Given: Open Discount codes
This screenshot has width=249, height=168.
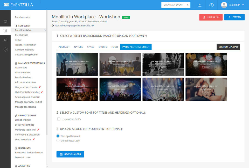Looking at the screenshot, I should (x=23, y=157).
